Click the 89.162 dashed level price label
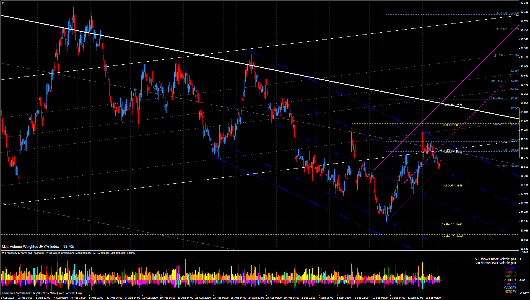 coord(515,140)
